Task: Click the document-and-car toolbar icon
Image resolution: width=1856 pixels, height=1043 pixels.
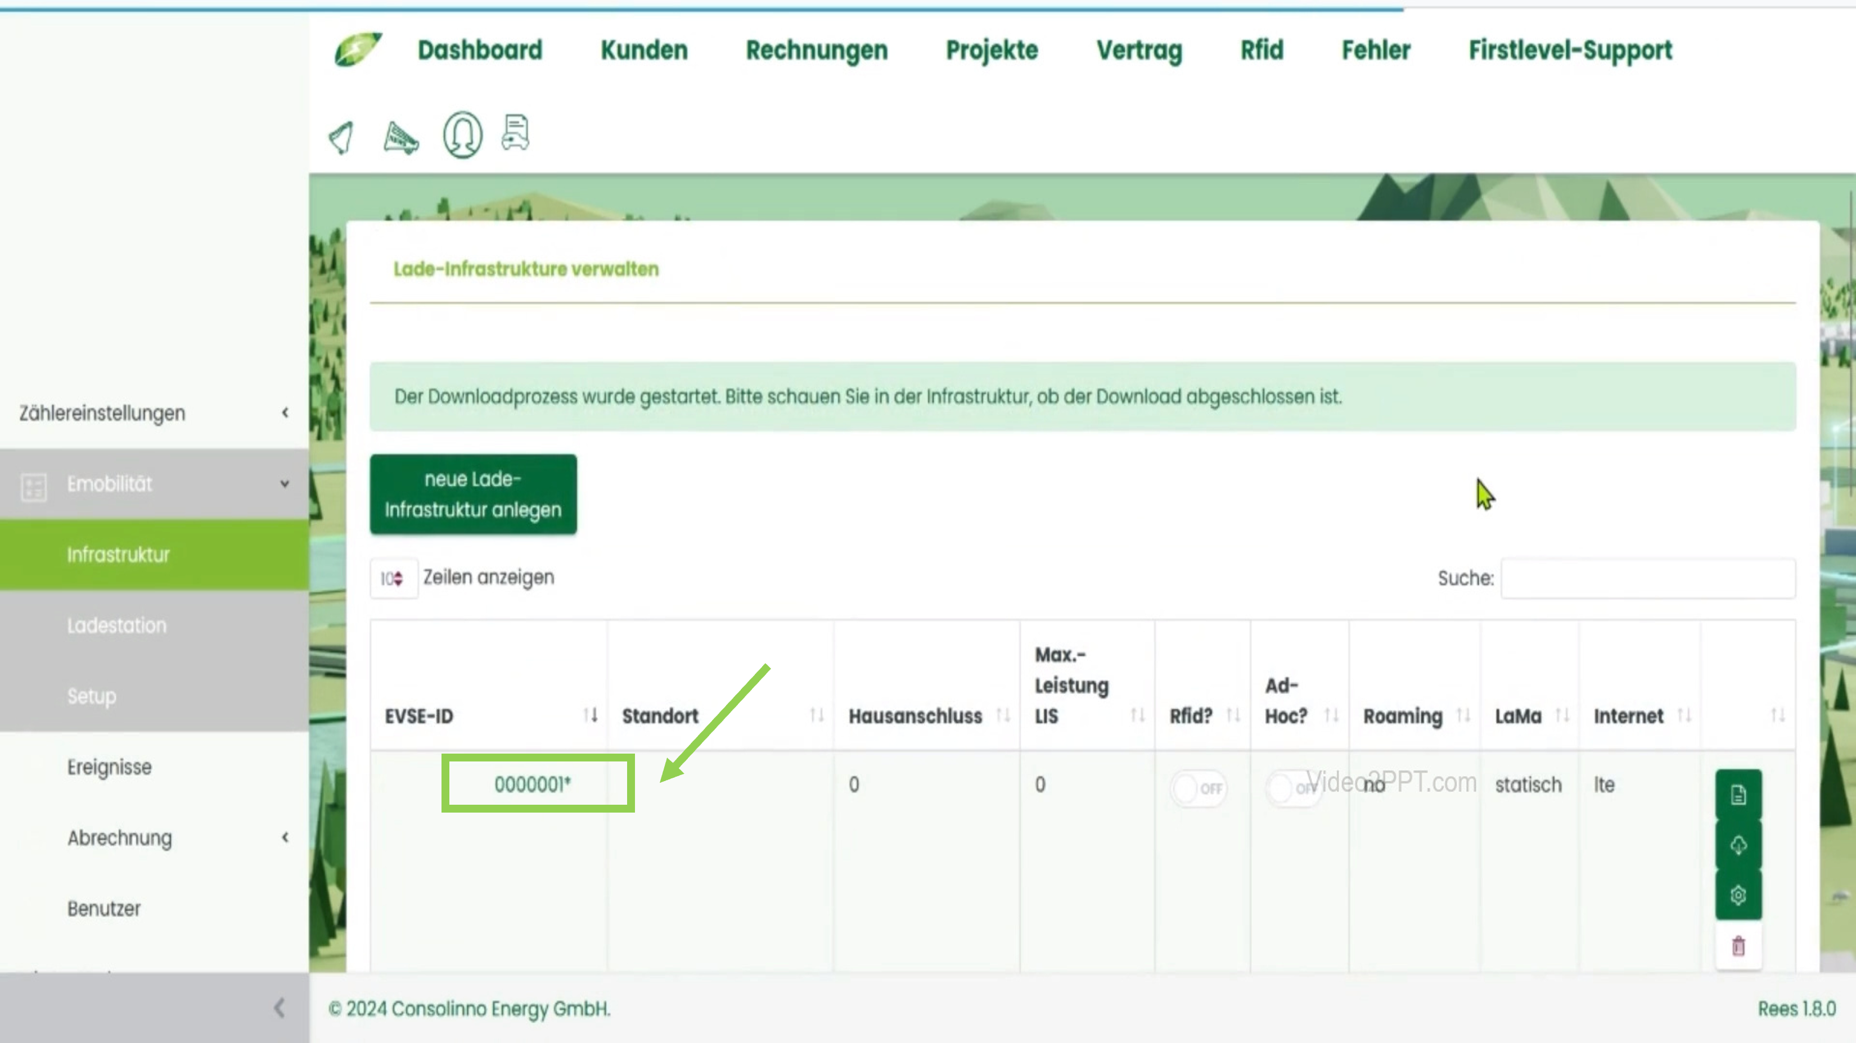Action: tap(516, 133)
